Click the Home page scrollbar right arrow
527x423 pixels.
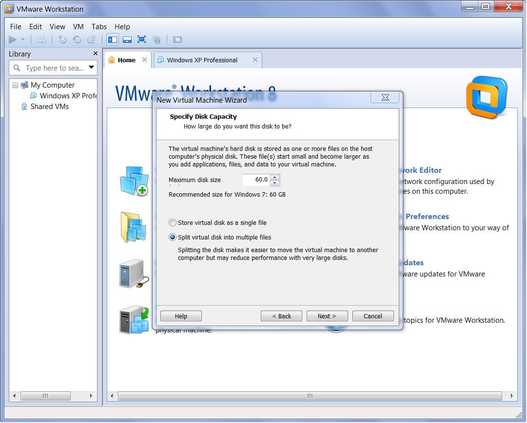511,396
